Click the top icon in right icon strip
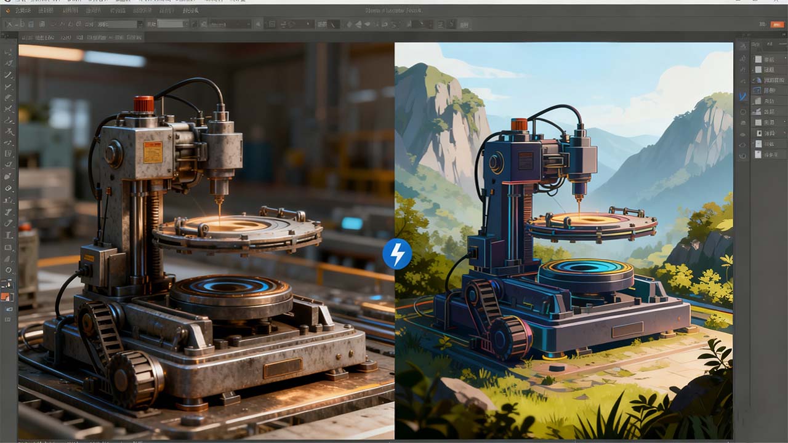 click(x=743, y=47)
